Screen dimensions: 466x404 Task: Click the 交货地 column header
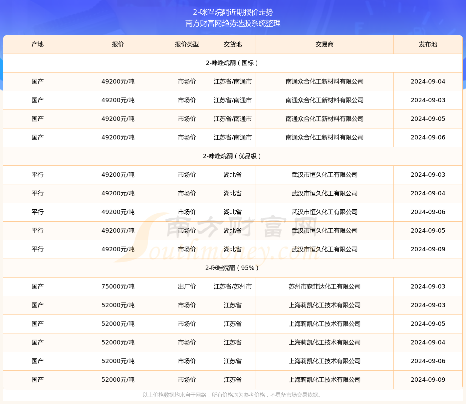(x=232, y=44)
